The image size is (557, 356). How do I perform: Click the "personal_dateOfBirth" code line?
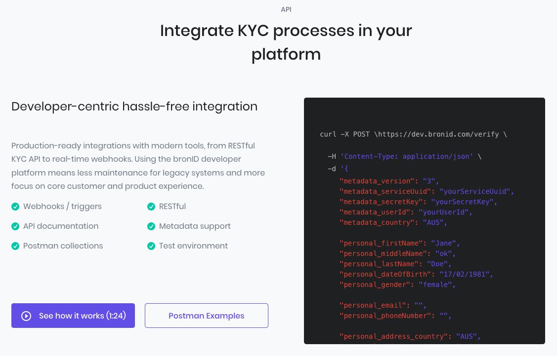[416, 274]
